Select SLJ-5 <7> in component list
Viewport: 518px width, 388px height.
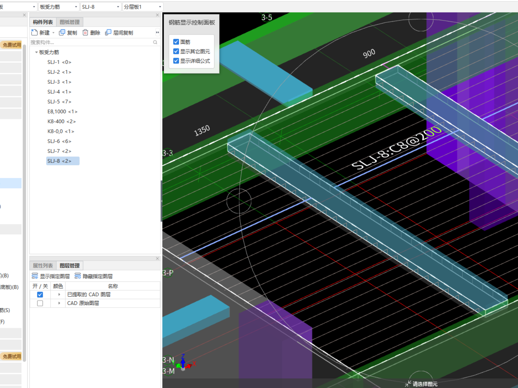pyautogui.click(x=59, y=102)
